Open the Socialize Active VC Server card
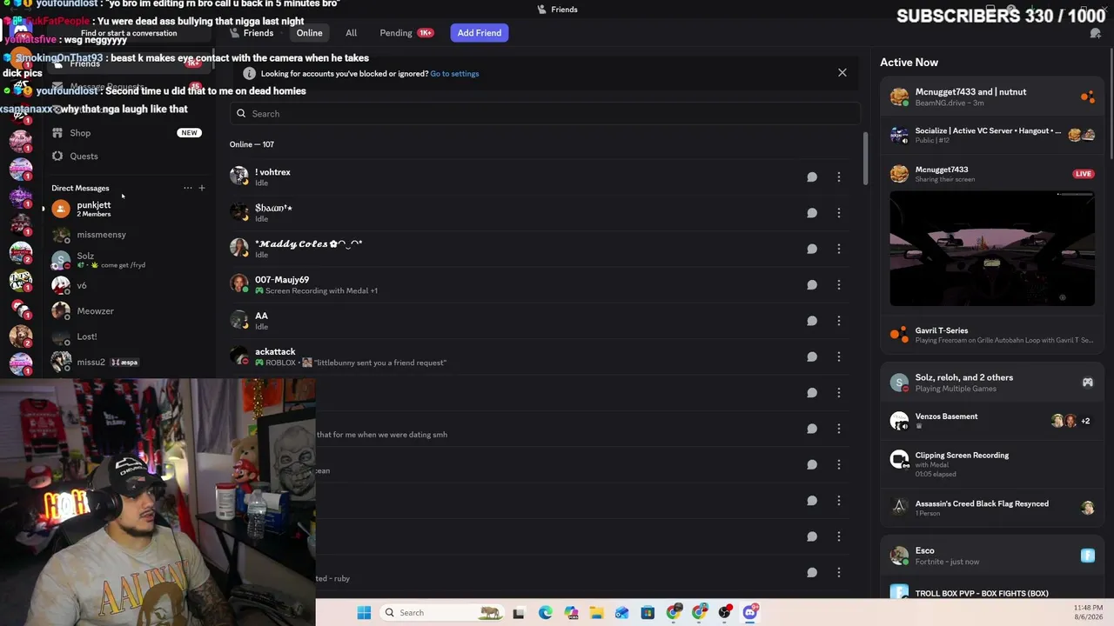 pos(992,135)
